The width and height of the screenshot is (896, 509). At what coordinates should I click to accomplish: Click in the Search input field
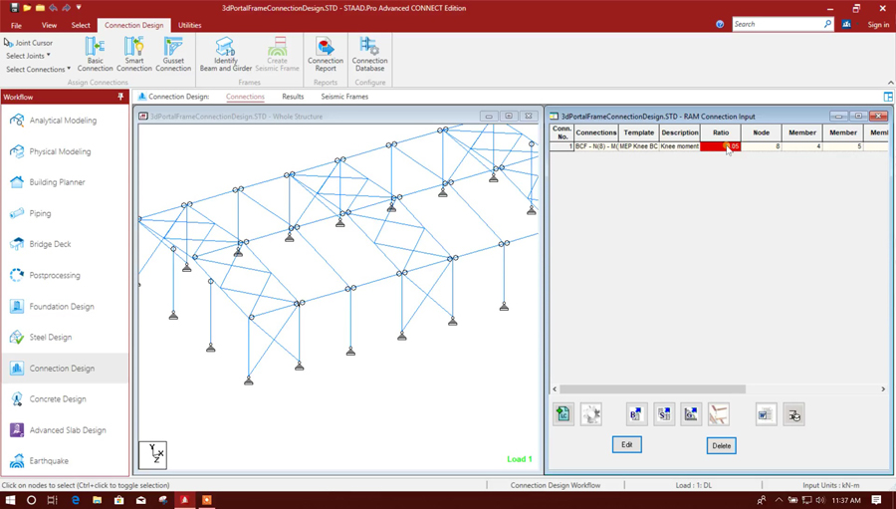[778, 24]
